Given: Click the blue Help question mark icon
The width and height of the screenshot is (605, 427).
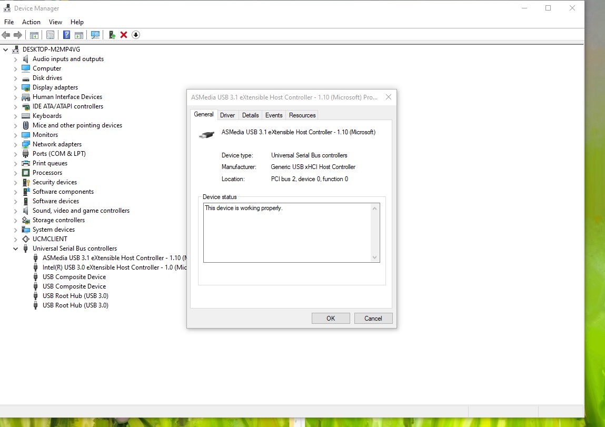Looking at the screenshot, I should (66, 35).
